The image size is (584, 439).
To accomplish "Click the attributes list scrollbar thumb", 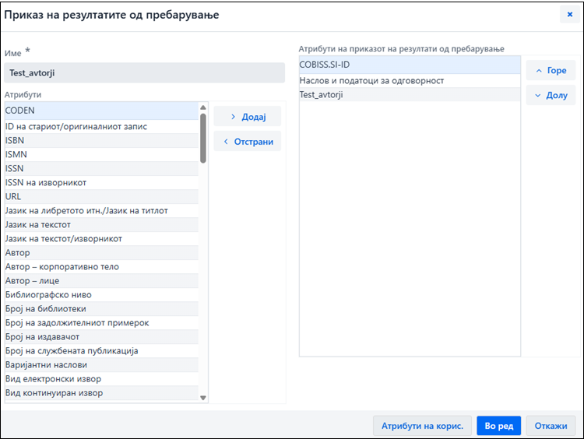I will tap(203, 138).
